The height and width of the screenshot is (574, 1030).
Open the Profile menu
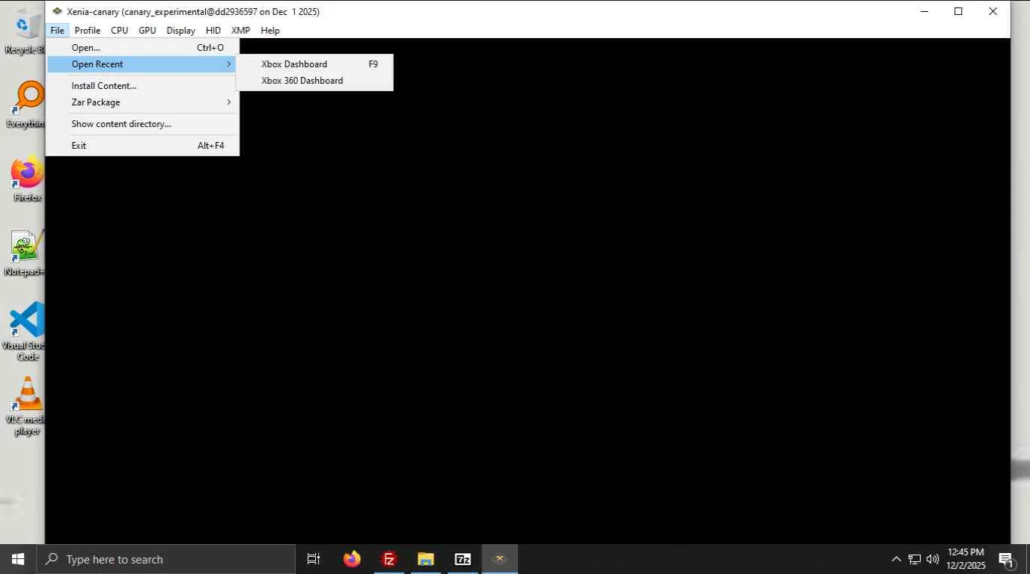coord(88,31)
